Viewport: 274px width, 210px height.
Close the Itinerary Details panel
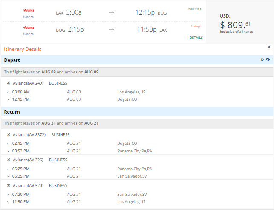(269, 47)
